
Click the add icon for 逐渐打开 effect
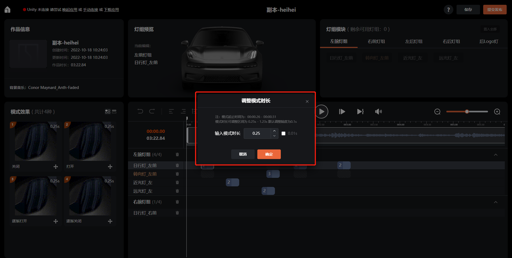(x=56, y=221)
